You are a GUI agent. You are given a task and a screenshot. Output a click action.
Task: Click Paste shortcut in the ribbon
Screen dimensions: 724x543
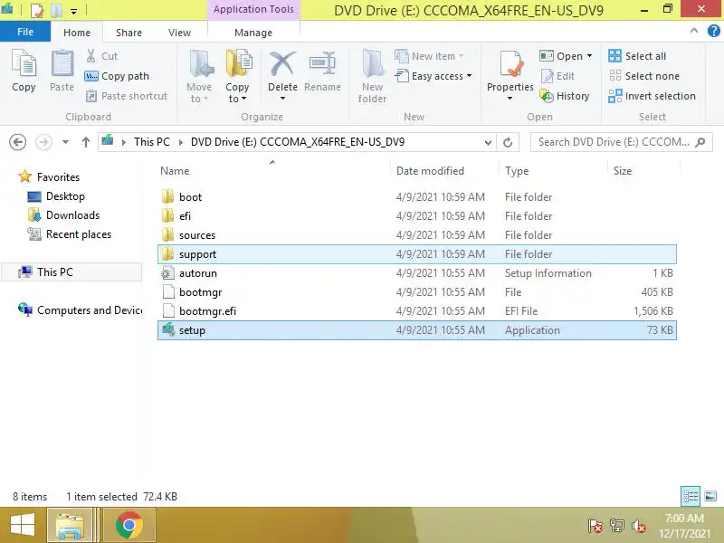(x=127, y=96)
